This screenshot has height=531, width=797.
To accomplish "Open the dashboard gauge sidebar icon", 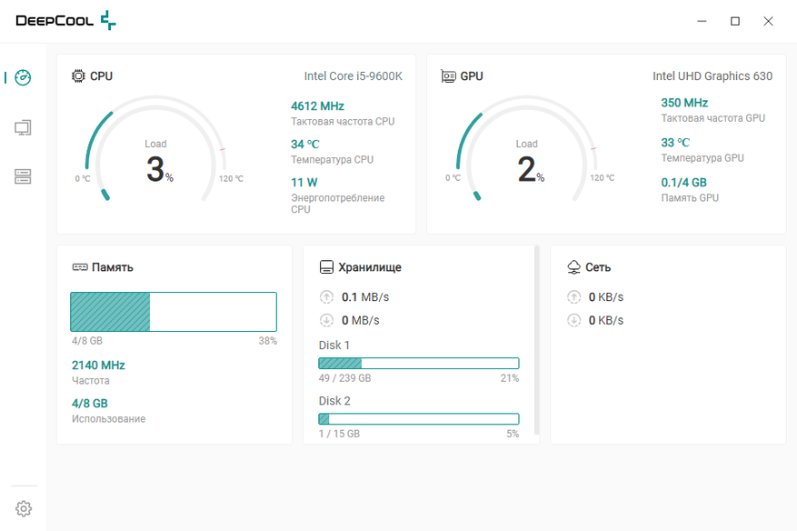I will 23,77.
